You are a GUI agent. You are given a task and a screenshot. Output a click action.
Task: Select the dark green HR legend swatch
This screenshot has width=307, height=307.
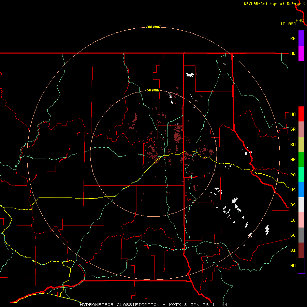point(301,160)
